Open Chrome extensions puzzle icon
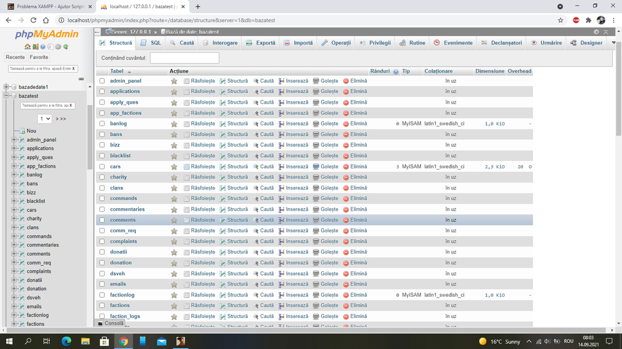This screenshot has height=349, width=622. tap(588, 20)
